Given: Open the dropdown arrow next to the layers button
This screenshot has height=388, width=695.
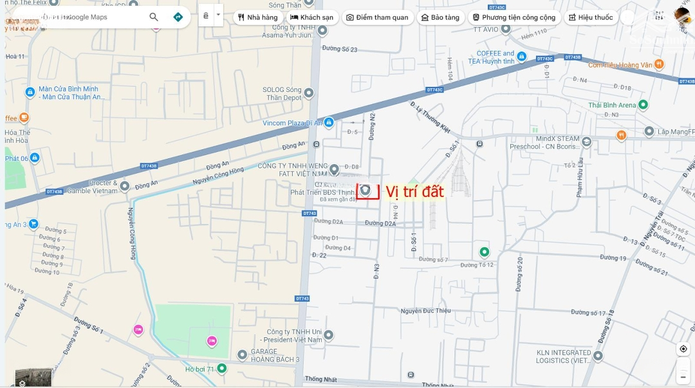Looking at the screenshot, I should 218,15.
